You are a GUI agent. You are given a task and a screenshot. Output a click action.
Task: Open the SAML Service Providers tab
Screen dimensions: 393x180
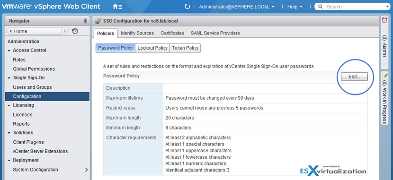pos(215,33)
